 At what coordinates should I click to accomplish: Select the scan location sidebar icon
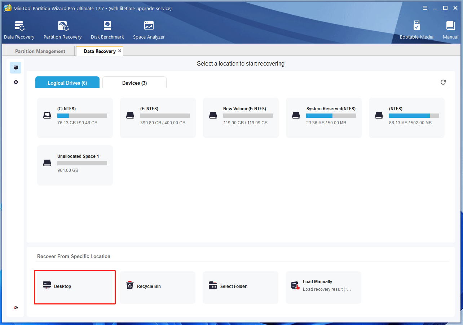coord(16,68)
